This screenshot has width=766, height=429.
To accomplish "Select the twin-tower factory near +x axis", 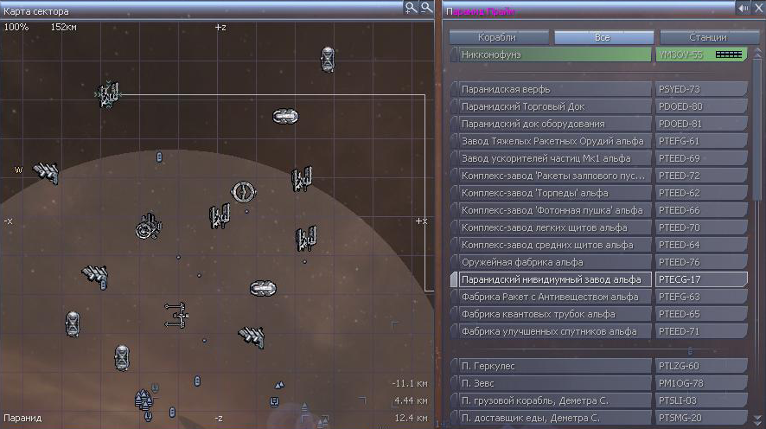I will (x=306, y=239).
